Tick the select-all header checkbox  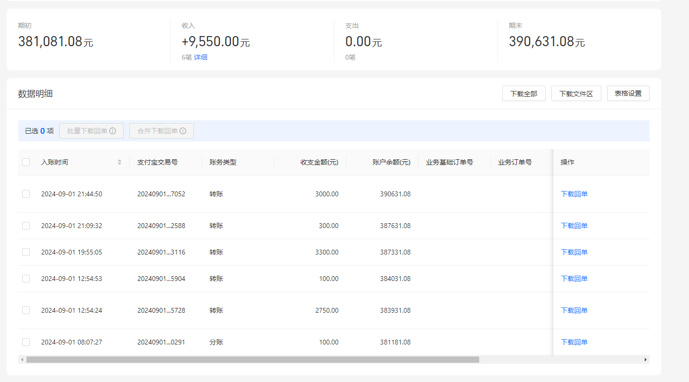(x=26, y=162)
